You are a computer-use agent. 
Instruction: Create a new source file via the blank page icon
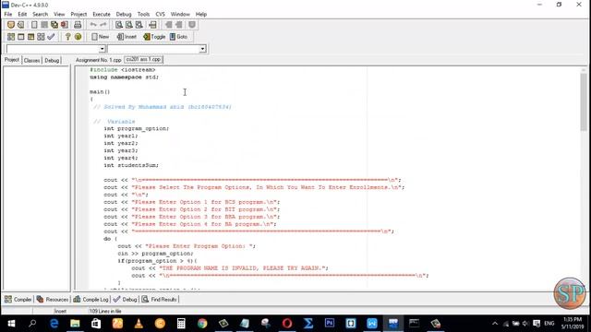tap(34, 25)
